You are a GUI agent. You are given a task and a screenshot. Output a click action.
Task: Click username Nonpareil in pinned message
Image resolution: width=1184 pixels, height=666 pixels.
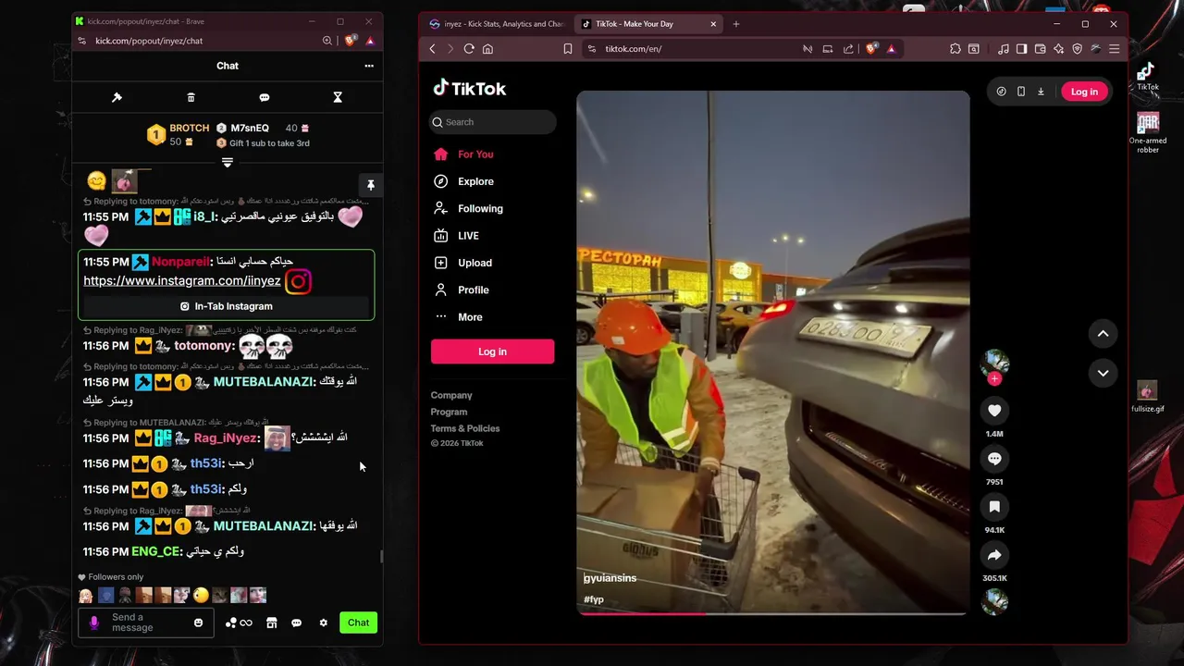pos(180,262)
